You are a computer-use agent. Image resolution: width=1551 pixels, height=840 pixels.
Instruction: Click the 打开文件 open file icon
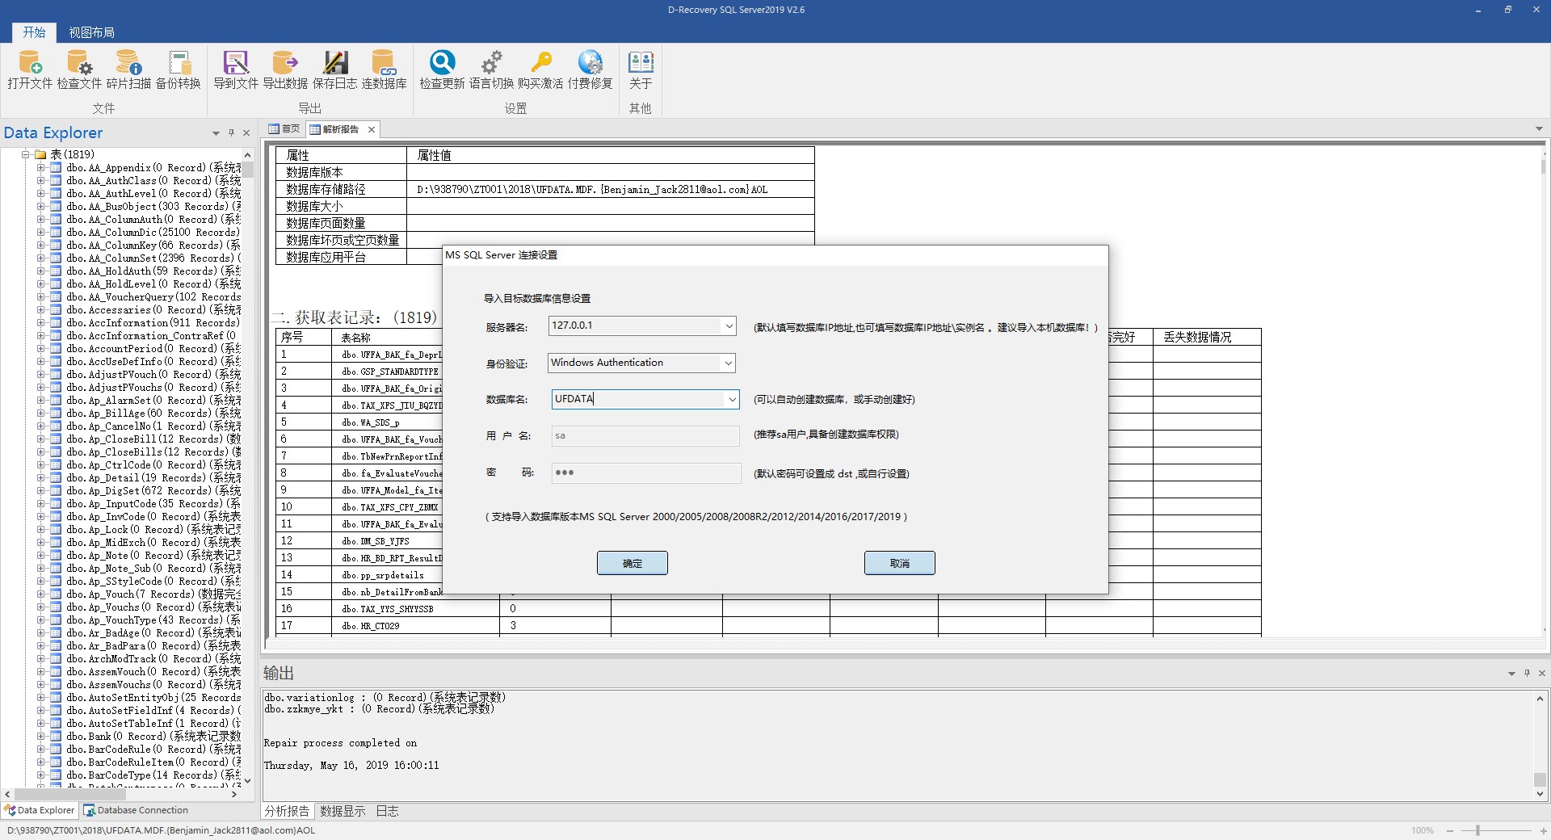tap(30, 70)
